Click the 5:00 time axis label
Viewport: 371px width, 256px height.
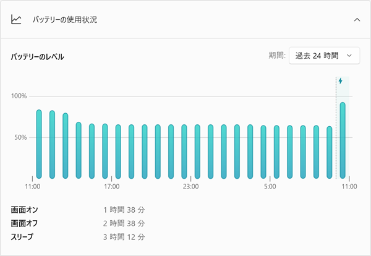270,186
